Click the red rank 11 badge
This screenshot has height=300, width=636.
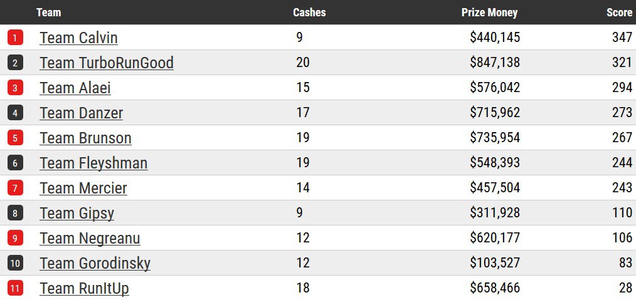click(x=15, y=288)
